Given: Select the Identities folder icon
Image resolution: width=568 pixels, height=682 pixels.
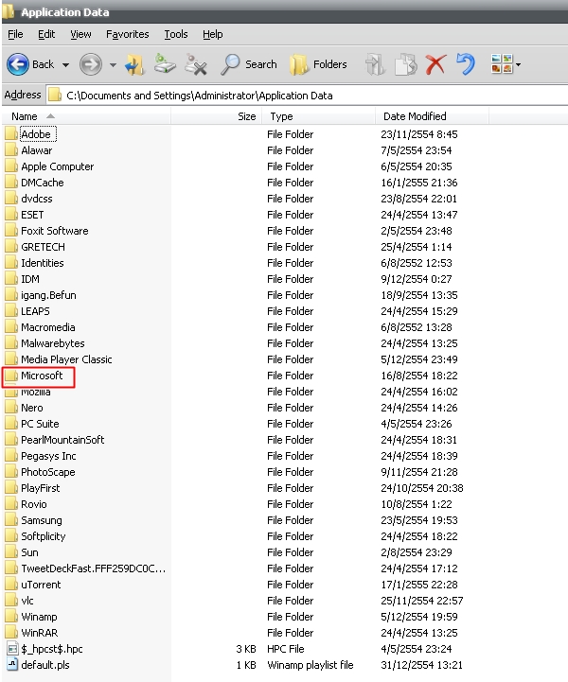Looking at the screenshot, I should tap(11, 263).
